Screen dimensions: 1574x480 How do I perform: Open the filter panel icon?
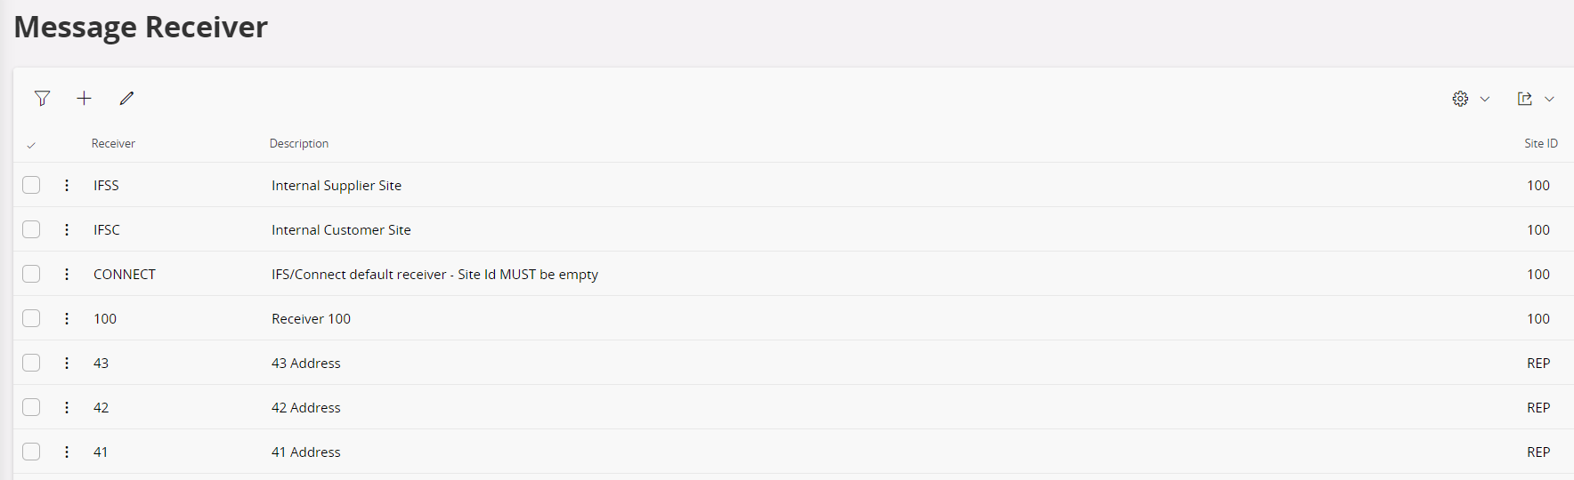(x=42, y=99)
